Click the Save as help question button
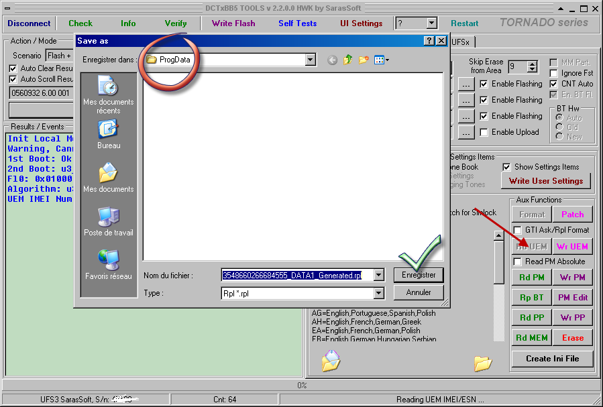 (429, 41)
